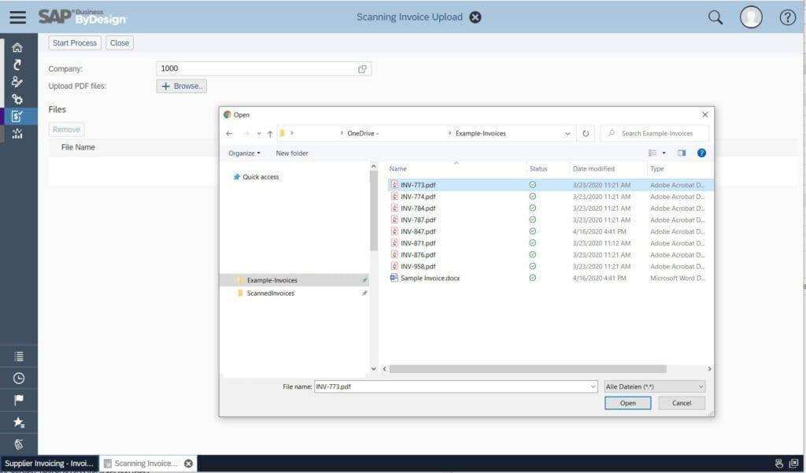
Task: Sort files by Date modified column
Action: [593, 168]
